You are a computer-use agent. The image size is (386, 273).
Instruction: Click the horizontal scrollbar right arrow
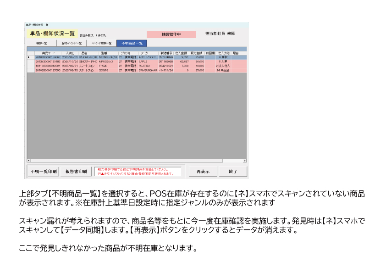[x=244, y=161]
